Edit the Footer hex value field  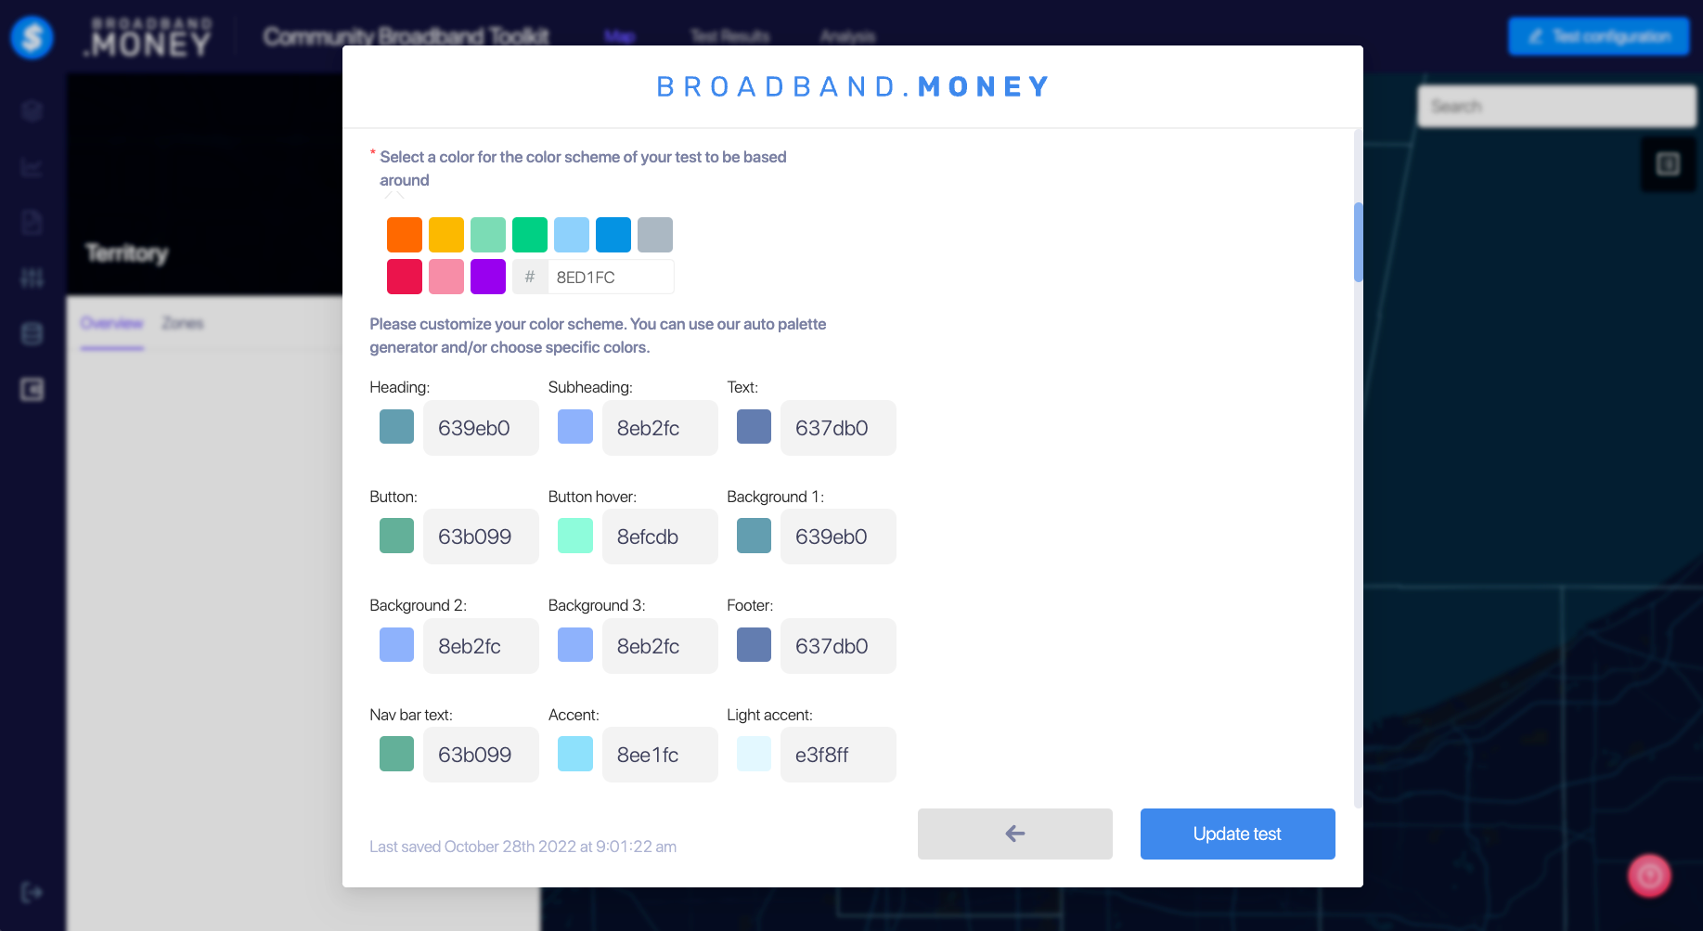click(x=838, y=646)
